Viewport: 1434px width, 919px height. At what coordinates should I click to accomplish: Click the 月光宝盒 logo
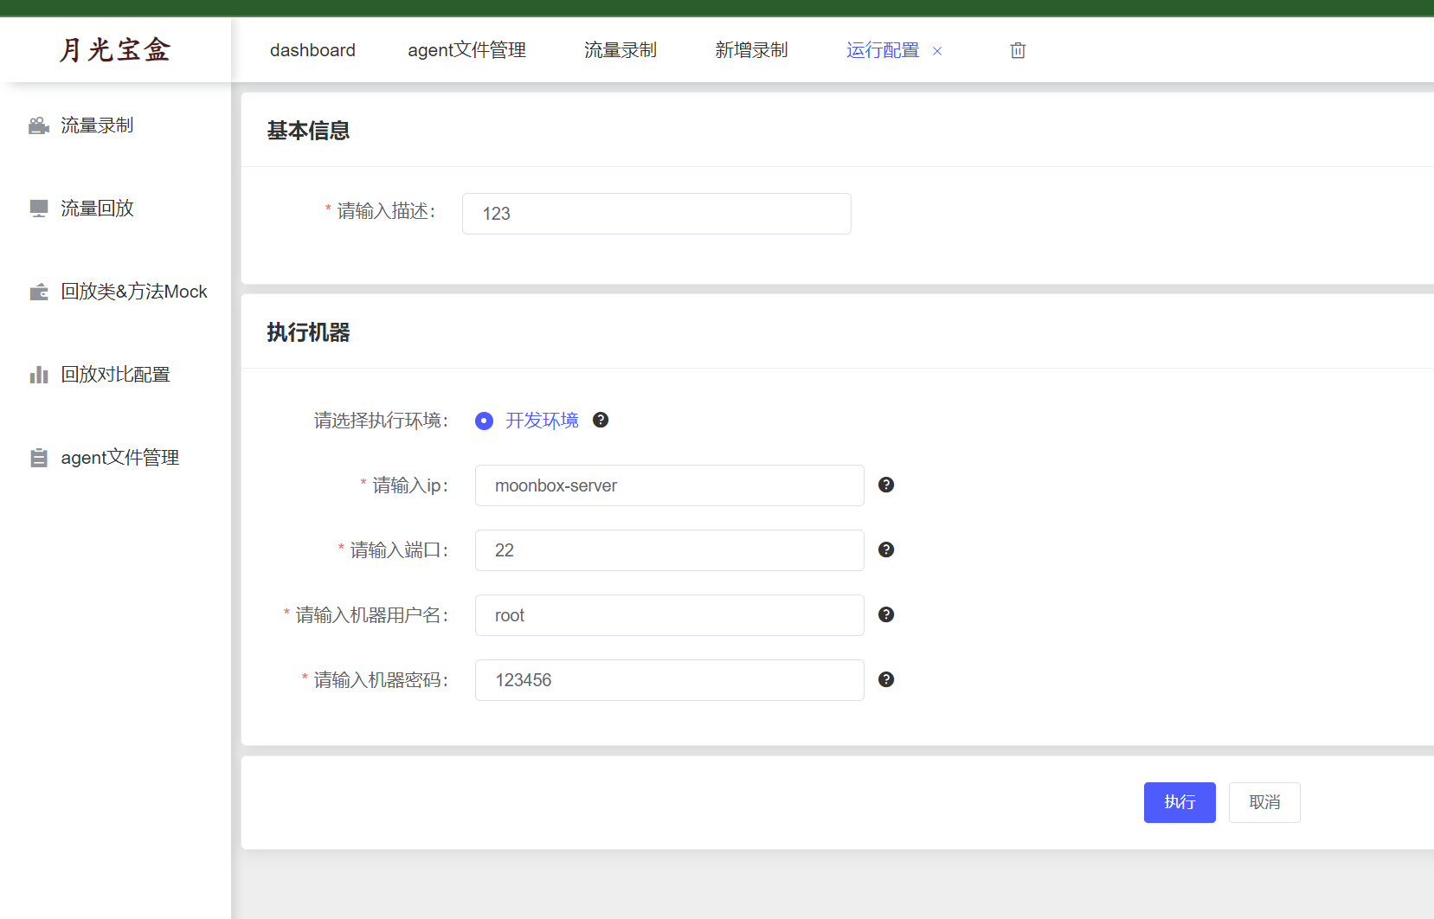(115, 49)
